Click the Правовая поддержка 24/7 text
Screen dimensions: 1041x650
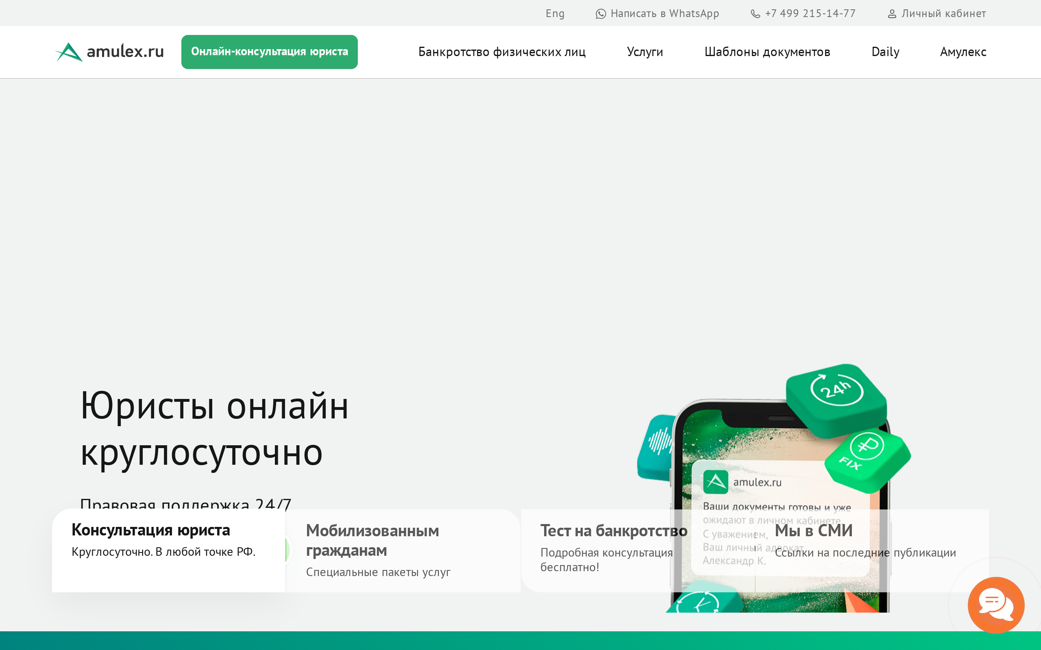tap(185, 503)
